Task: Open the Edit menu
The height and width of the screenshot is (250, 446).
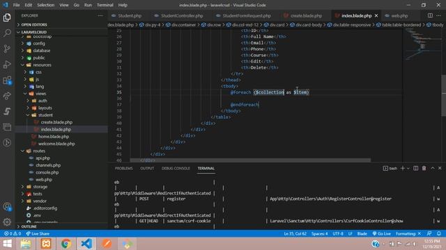Action: click(28, 5)
